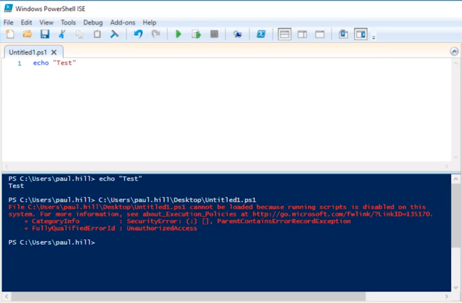Open the File menu

click(8, 22)
